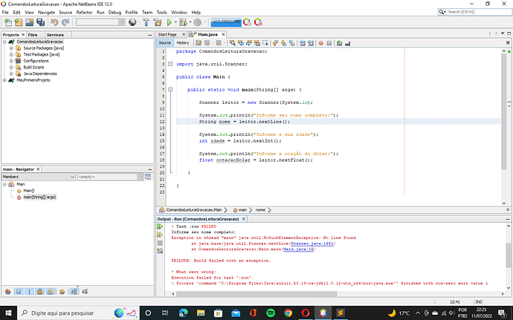This screenshot has height=320, width=513.
Task: Collapse the main method code fold
Action: (x=170, y=89)
